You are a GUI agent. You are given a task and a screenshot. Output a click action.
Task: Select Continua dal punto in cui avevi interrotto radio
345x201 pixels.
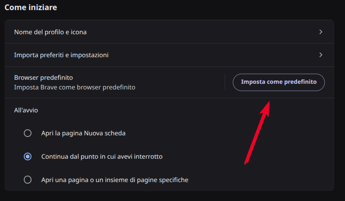[27, 156]
